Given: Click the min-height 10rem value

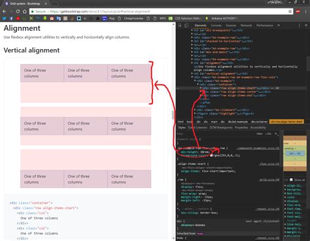Looking at the screenshot, I should point(205,152).
